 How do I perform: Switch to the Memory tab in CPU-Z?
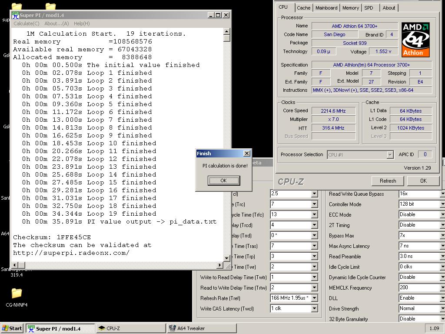click(351, 8)
